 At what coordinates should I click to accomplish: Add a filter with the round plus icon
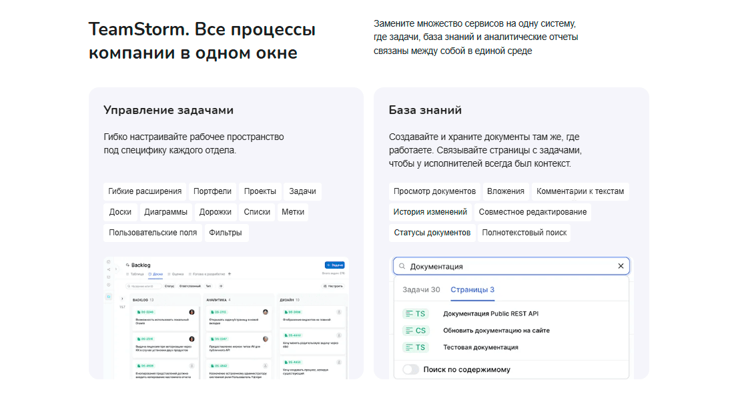(221, 286)
